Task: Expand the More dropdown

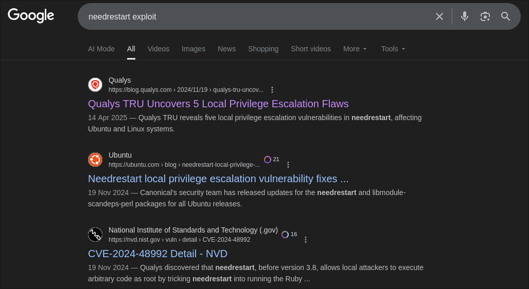Action: (355, 49)
